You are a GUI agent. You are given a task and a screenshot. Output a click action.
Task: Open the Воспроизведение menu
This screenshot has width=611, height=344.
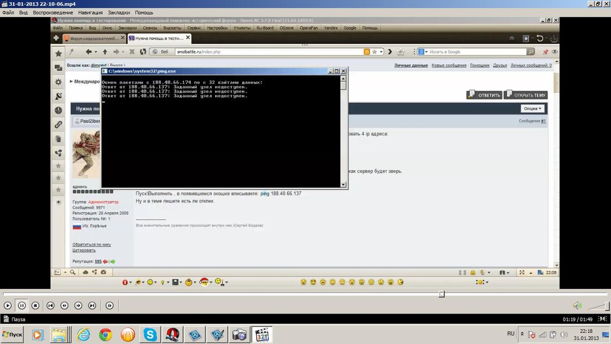coord(53,12)
